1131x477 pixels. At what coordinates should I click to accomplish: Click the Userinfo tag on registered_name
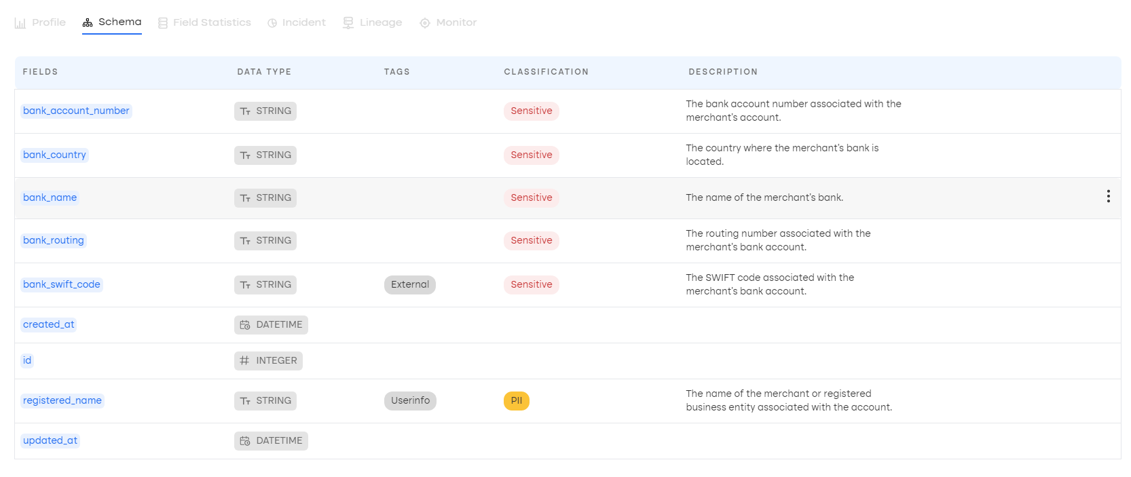coord(410,400)
